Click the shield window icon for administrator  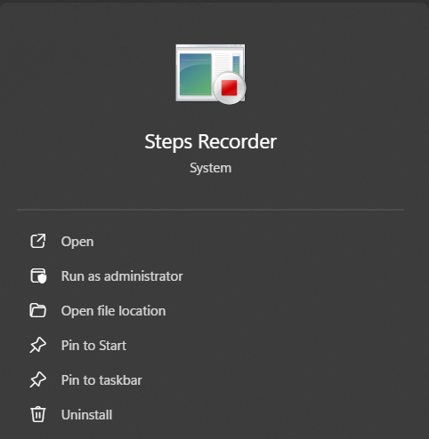tap(38, 275)
